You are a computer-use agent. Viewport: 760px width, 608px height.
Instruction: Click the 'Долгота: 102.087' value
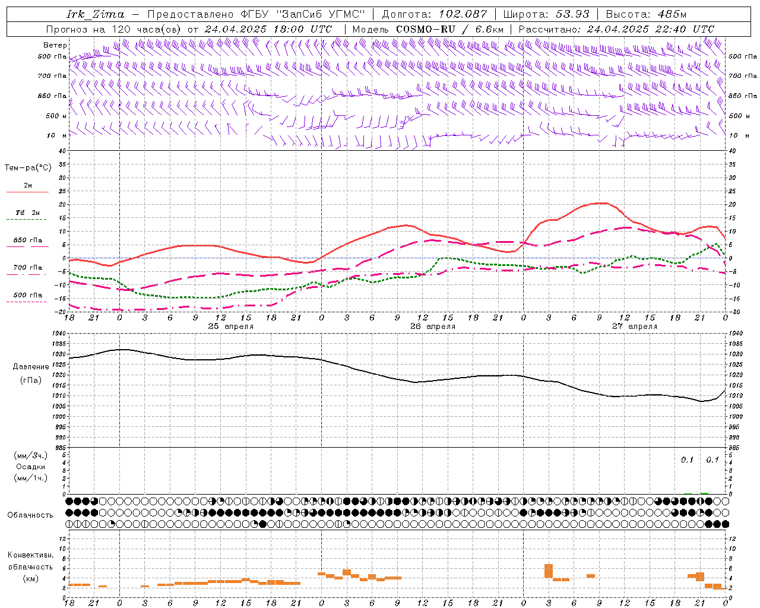coord(434,14)
